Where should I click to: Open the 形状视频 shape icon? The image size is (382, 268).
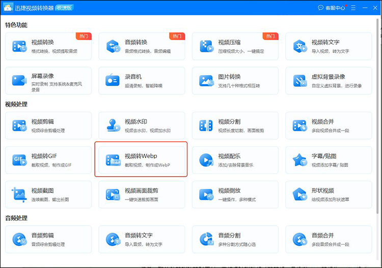click(x=300, y=194)
